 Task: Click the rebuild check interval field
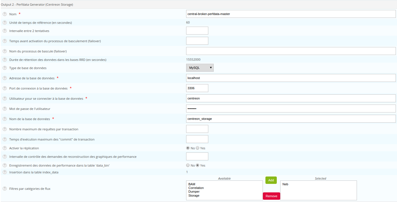point(197,156)
